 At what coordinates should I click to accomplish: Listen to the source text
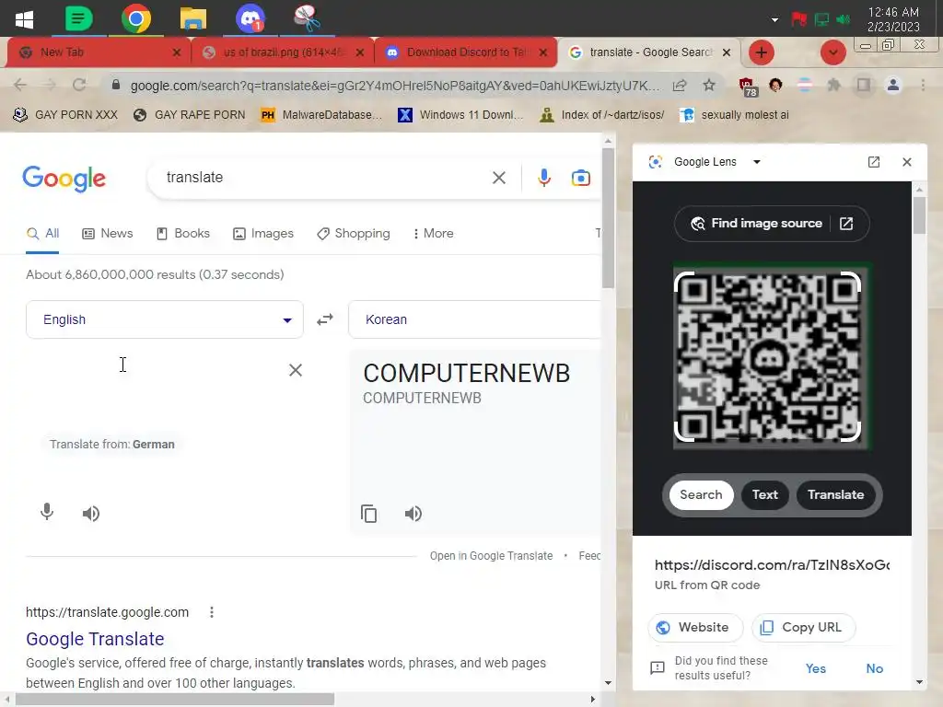click(x=91, y=514)
